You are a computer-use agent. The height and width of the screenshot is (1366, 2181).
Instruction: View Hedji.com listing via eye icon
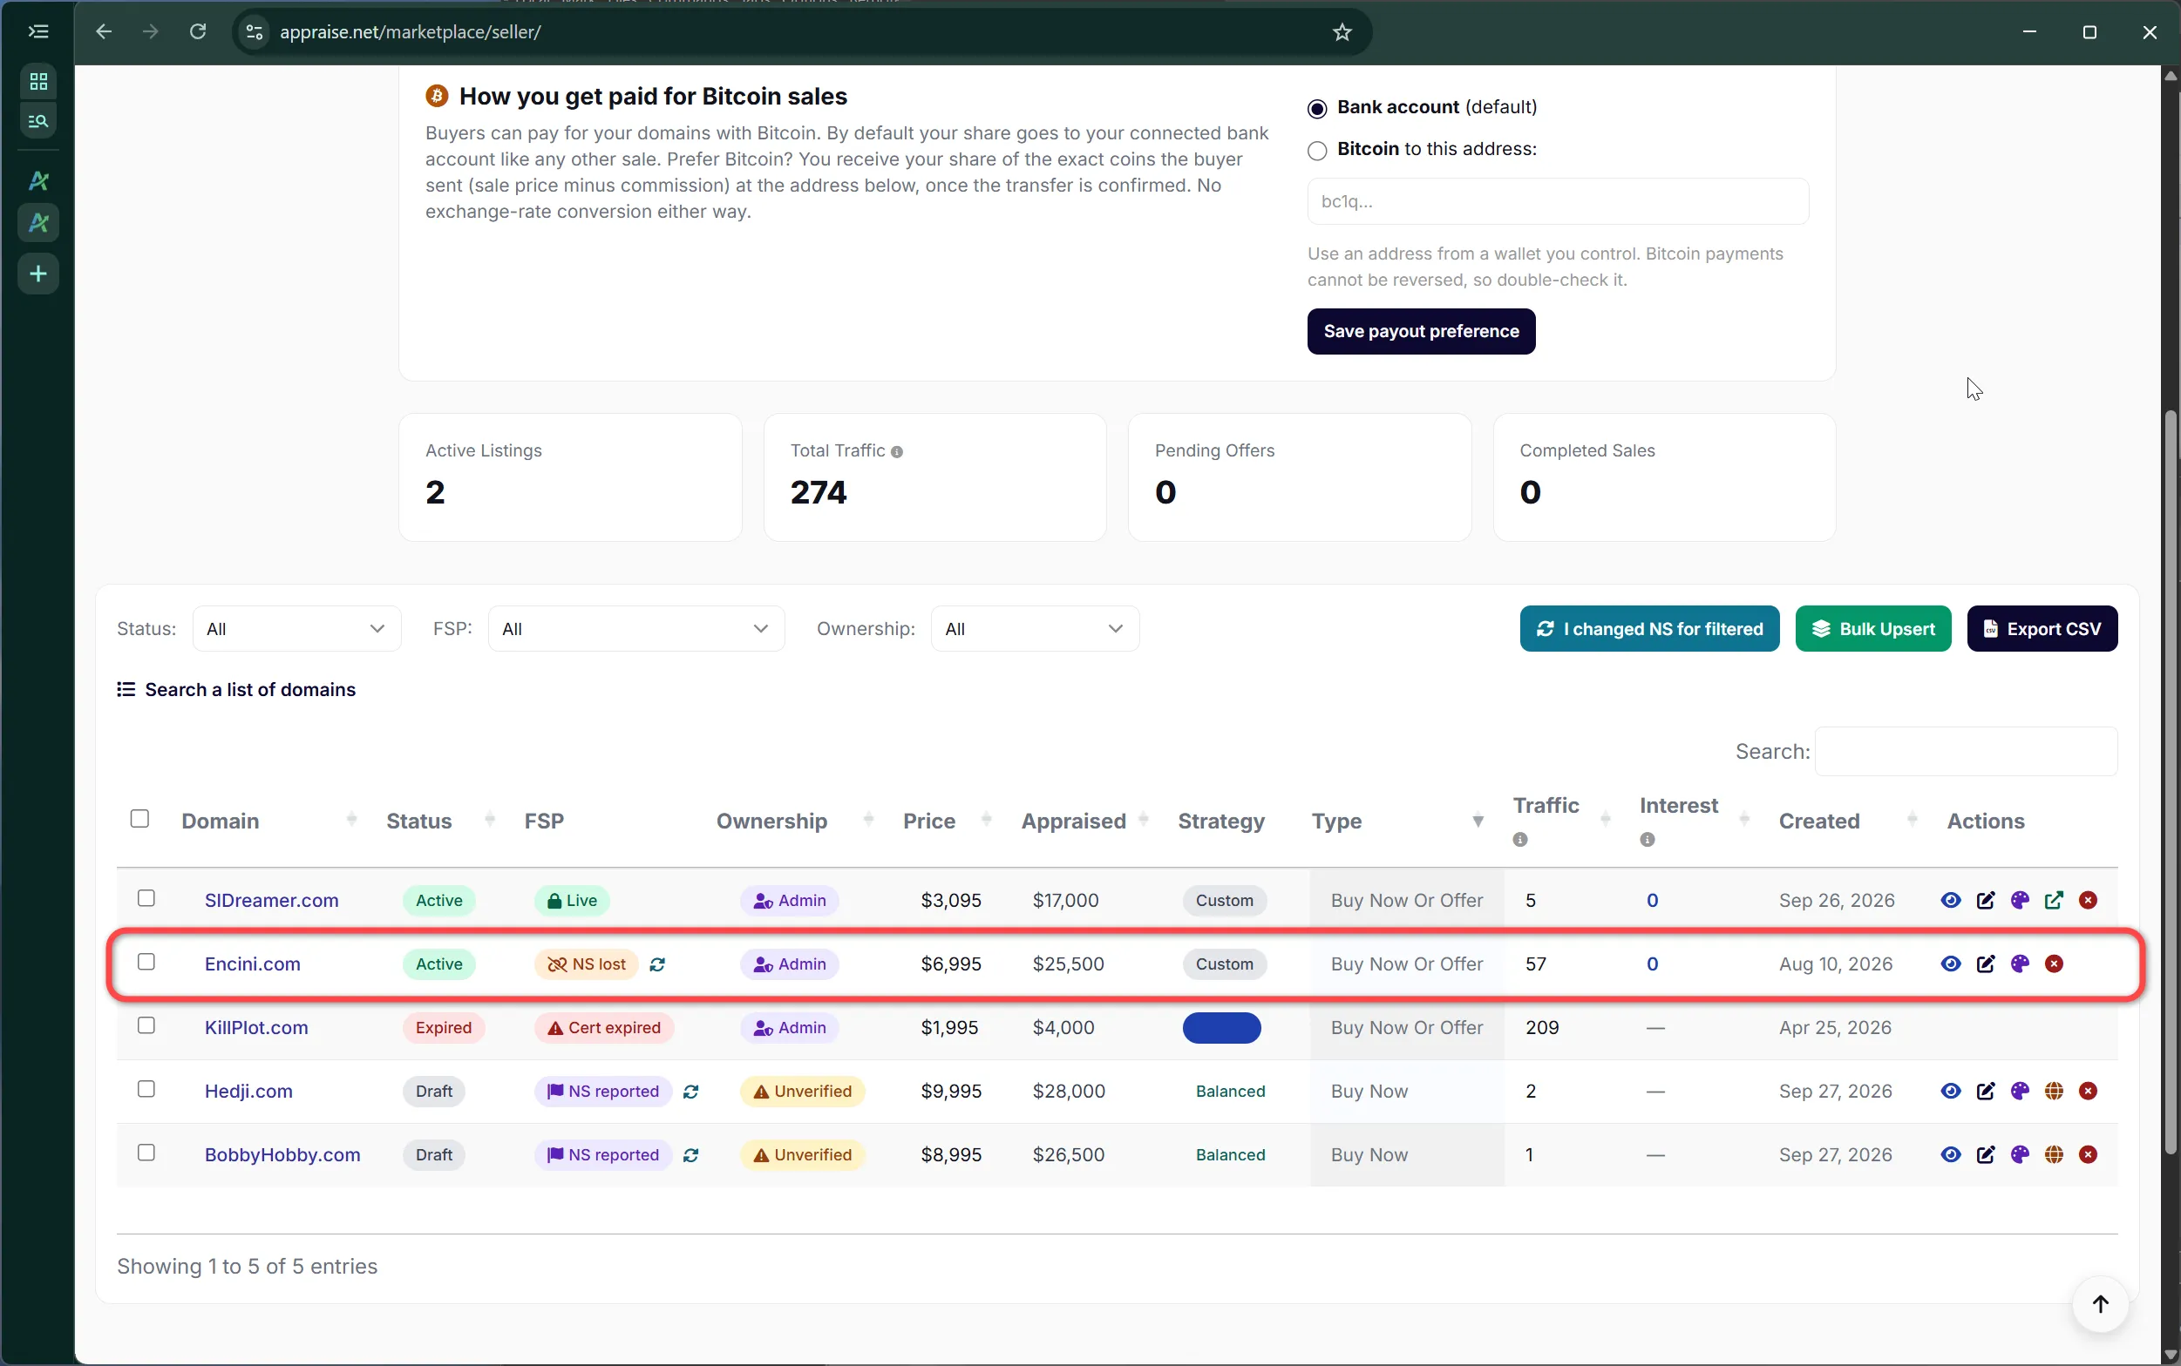click(x=1951, y=1091)
